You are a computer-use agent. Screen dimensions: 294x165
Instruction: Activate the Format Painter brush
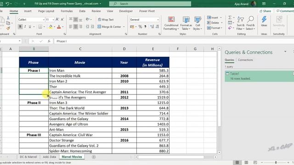click(8, 28)
